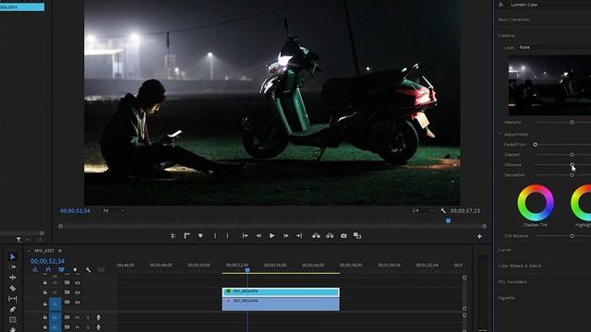Solo audio track A1
The height and width of the screenshot is (332, 591).
(x=88, y=317)
